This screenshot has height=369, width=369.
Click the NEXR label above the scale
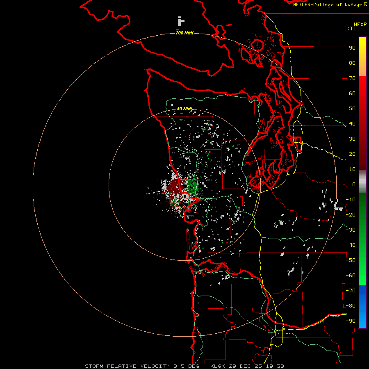click(360, 24)
